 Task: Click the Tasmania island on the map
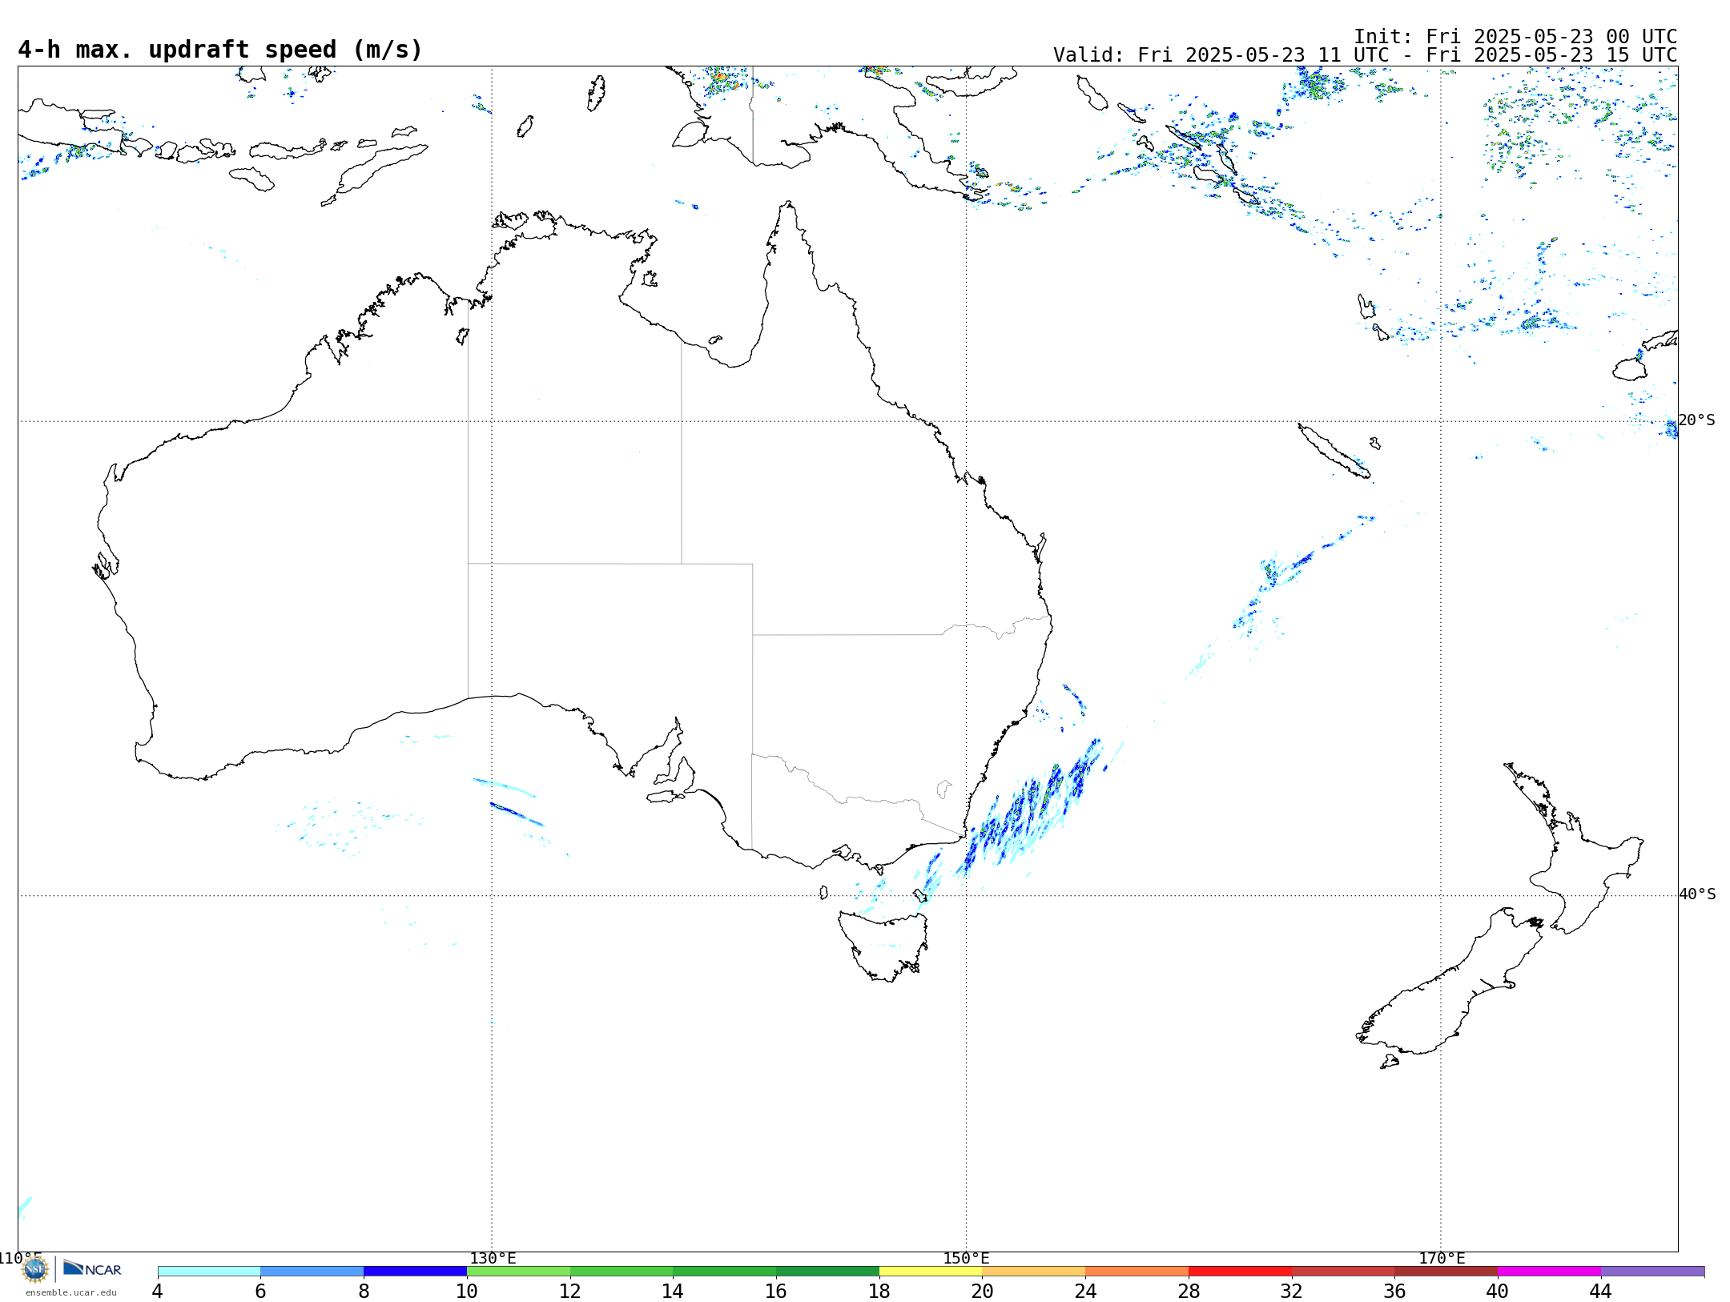tap(885, 945)
